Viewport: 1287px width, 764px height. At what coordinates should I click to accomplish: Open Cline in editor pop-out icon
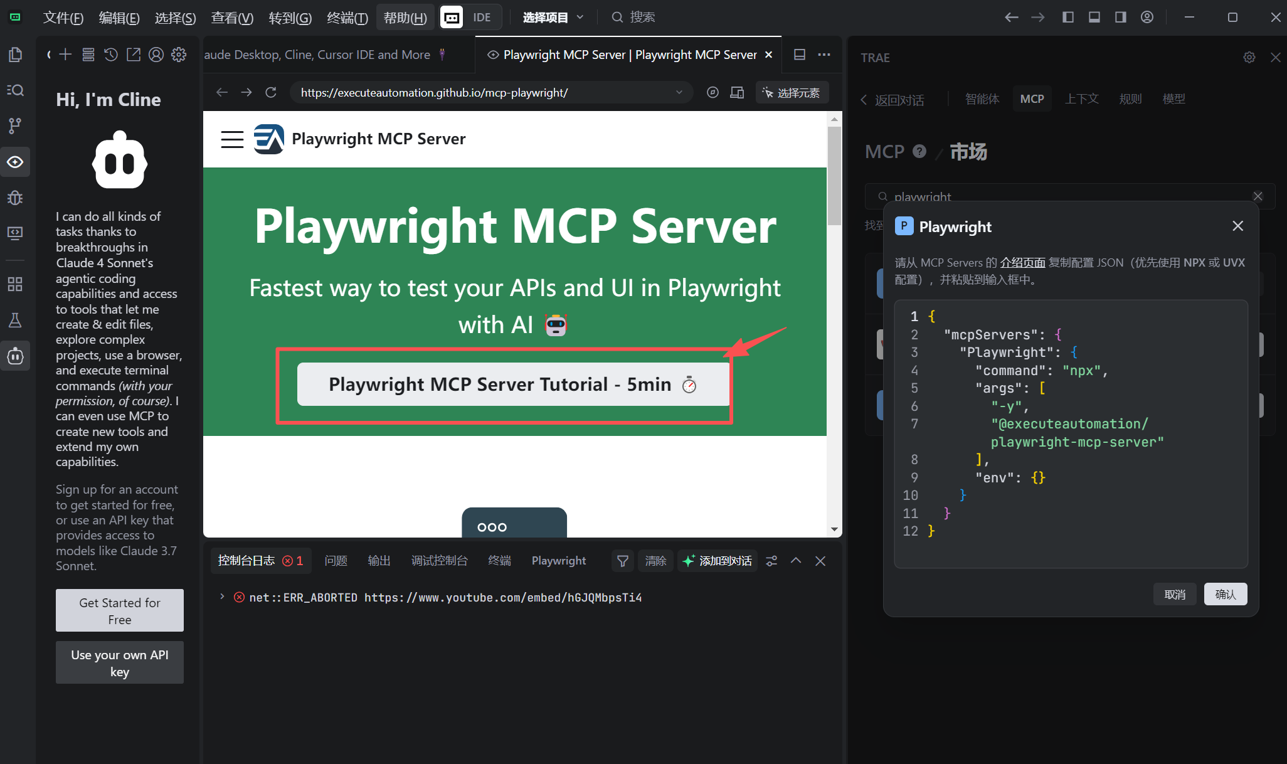click(x=134, y=55)
